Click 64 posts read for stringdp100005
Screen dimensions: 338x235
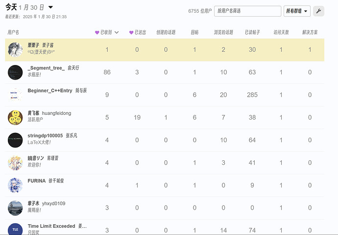click(x=252, y=140)
